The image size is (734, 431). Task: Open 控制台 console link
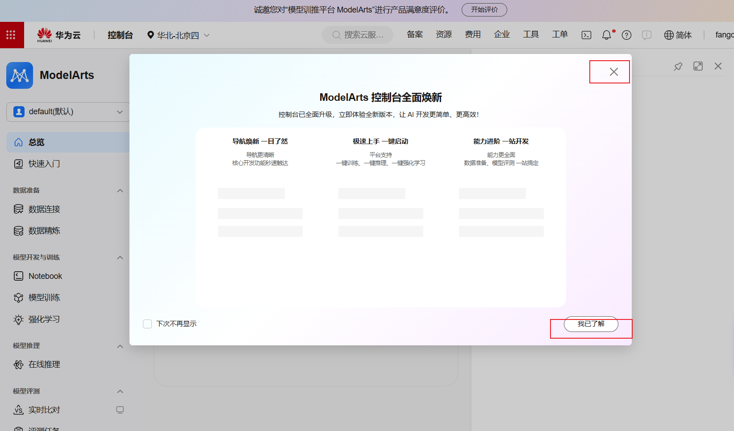tap(120, 35)
